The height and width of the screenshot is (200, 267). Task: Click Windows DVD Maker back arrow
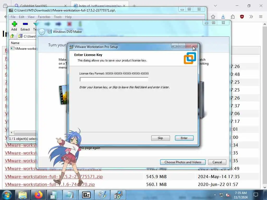pyautogui.click(x=42, y=32)
